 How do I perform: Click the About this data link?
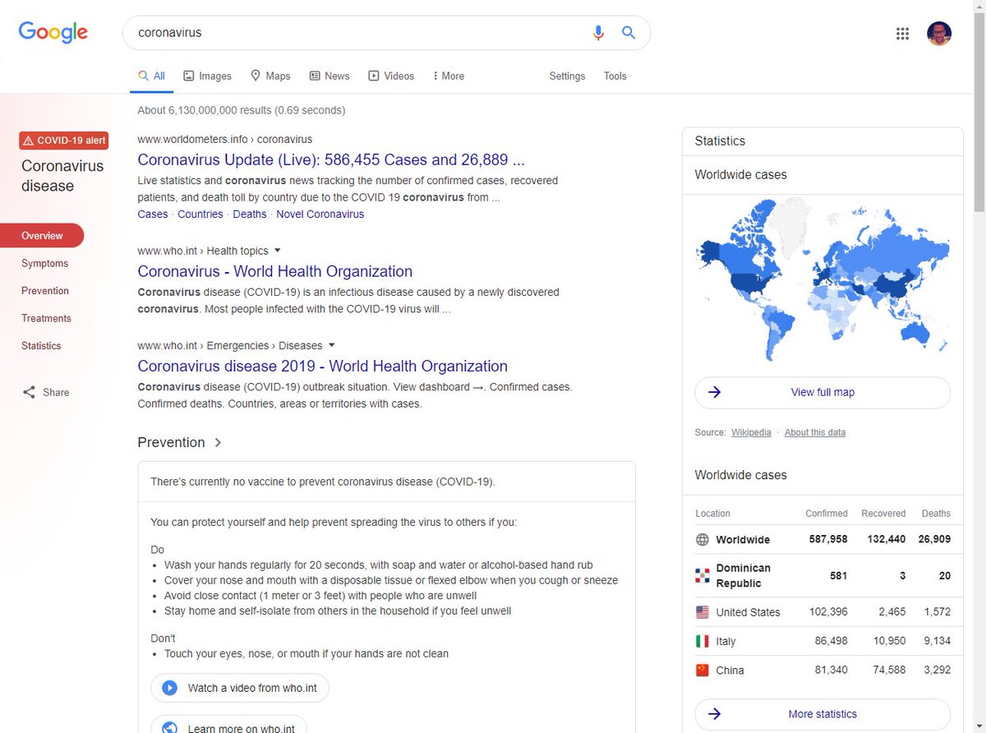click(815, 432)
